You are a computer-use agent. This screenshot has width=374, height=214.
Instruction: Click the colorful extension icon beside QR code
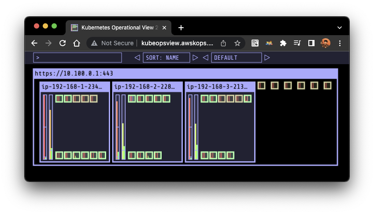(269, 43)
